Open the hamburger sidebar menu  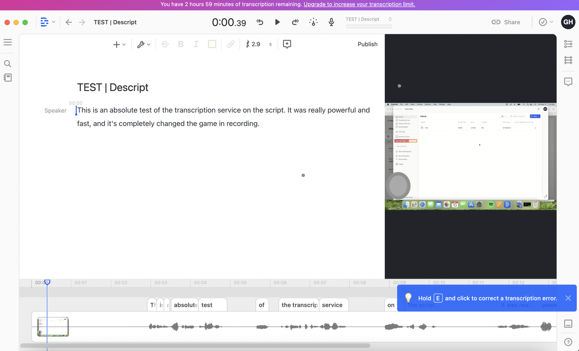[x=8, y=42]
